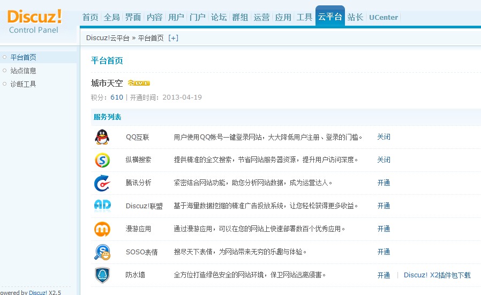Click the 平台首页 page heading
This screenshot has width=481, height=295.
[x=107, y=60]
